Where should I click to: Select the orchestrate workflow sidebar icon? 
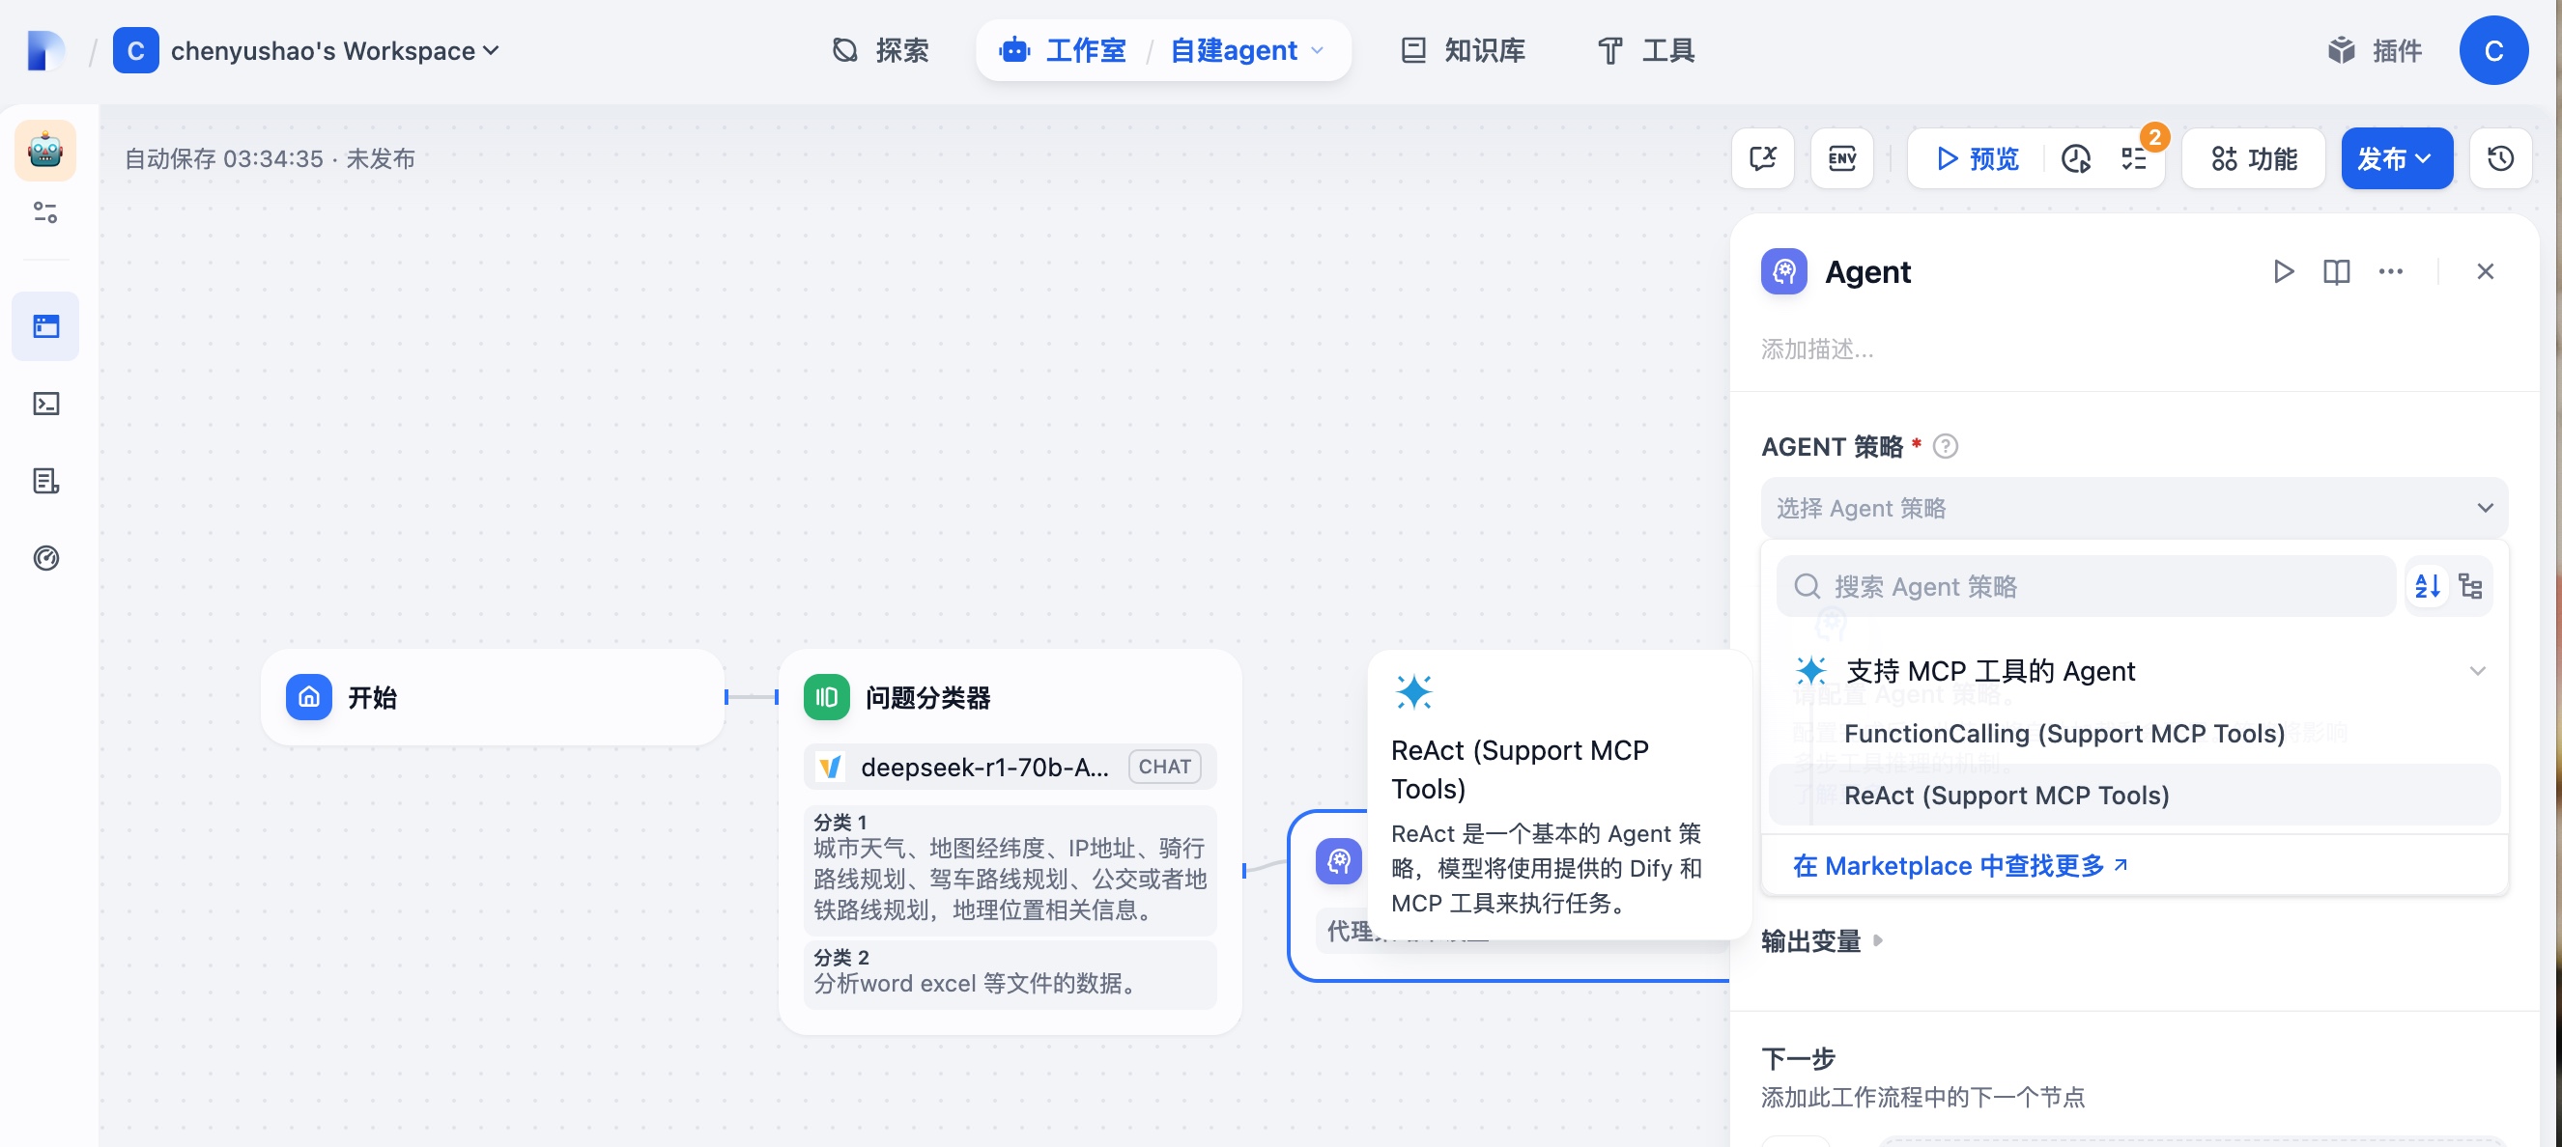(45, 326)
